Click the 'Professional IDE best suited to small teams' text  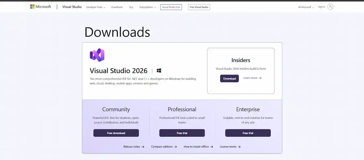pyautogui.click(x=182, y=120)
